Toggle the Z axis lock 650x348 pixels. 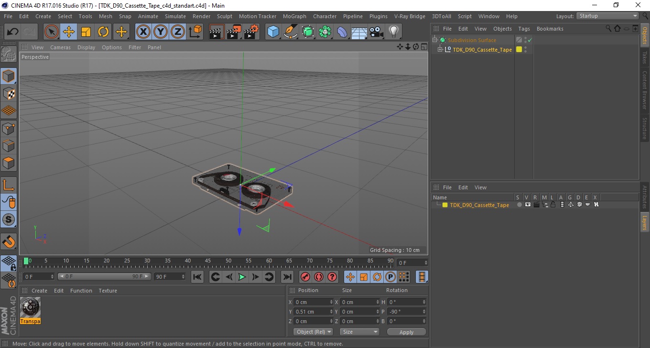pos(178,32)
